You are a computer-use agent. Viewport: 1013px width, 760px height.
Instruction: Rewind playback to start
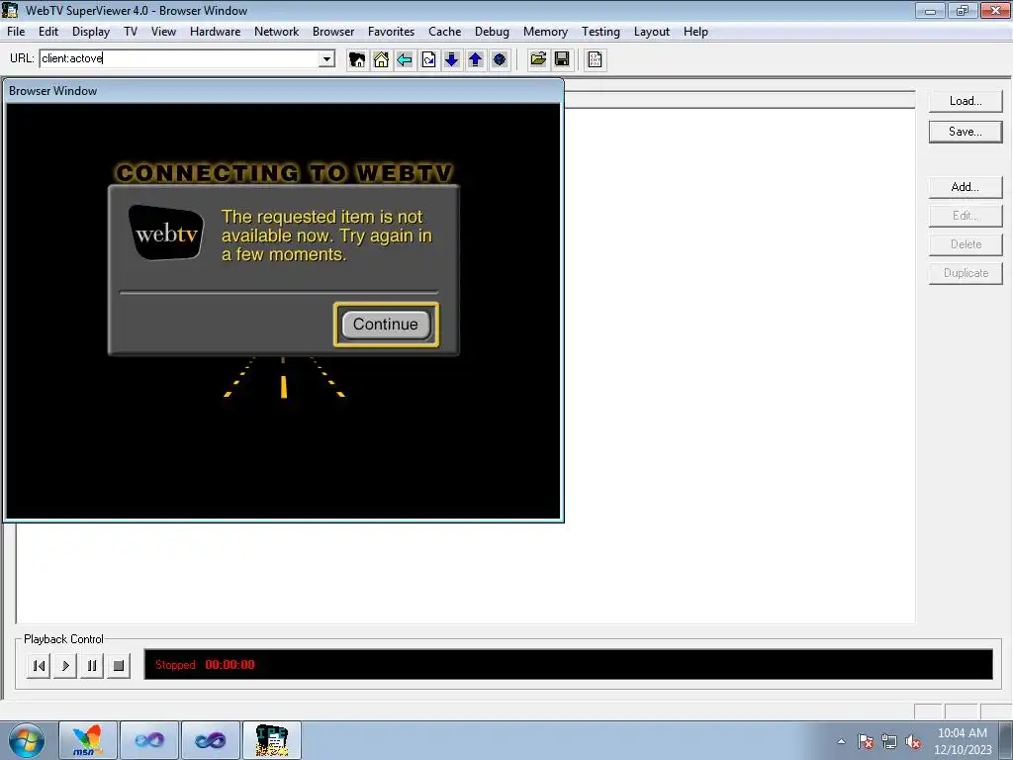pos(39,666)
